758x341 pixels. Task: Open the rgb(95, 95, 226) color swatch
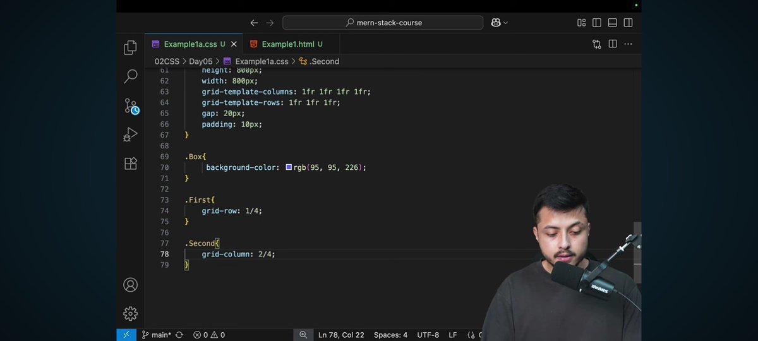click(289, 167)
